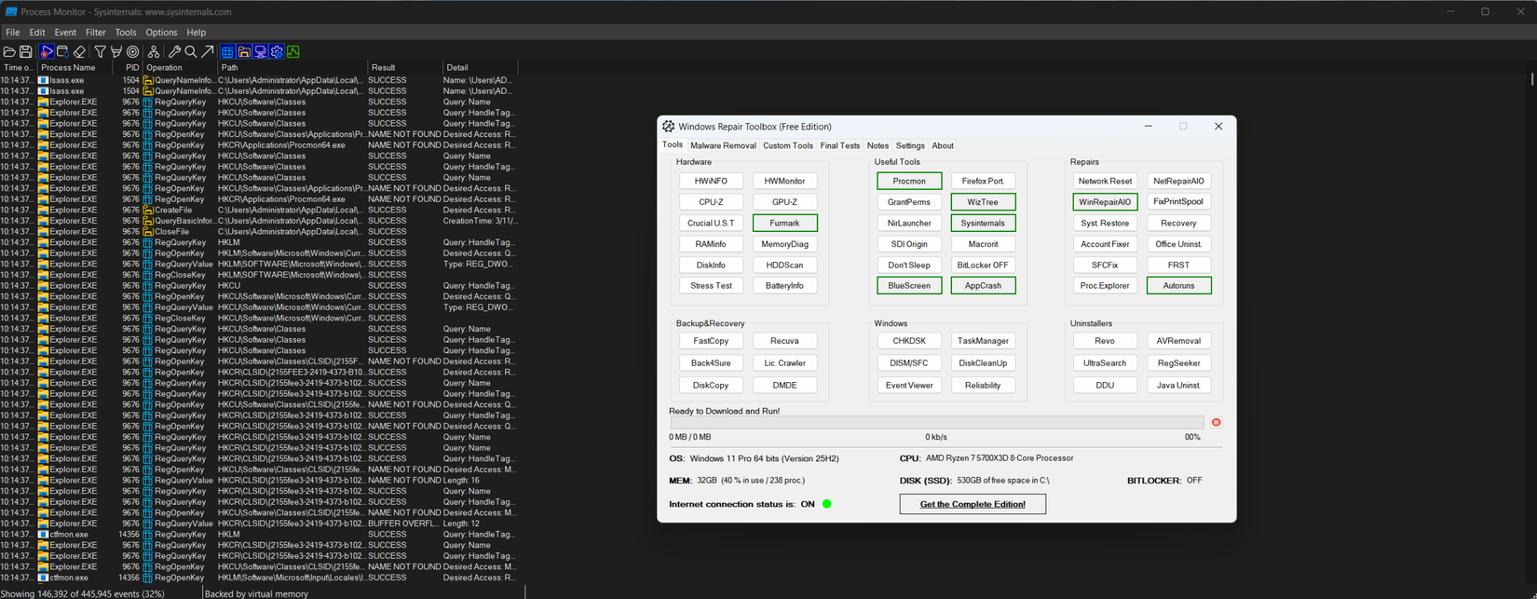
Task: Open the Edit menu in Process Monitor
Action: click(37, 33)
